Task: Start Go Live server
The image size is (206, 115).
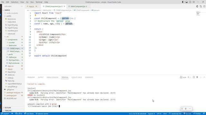Action: (x=187, y=114)
